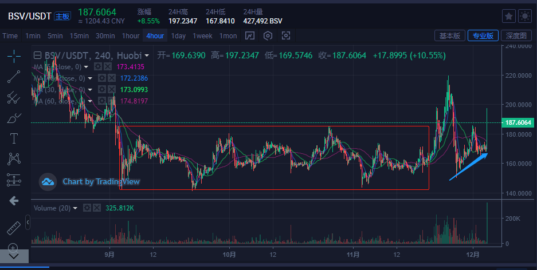Click the TradingView cloud logo
The image size is (537, 270).
[x=48, y=181]
